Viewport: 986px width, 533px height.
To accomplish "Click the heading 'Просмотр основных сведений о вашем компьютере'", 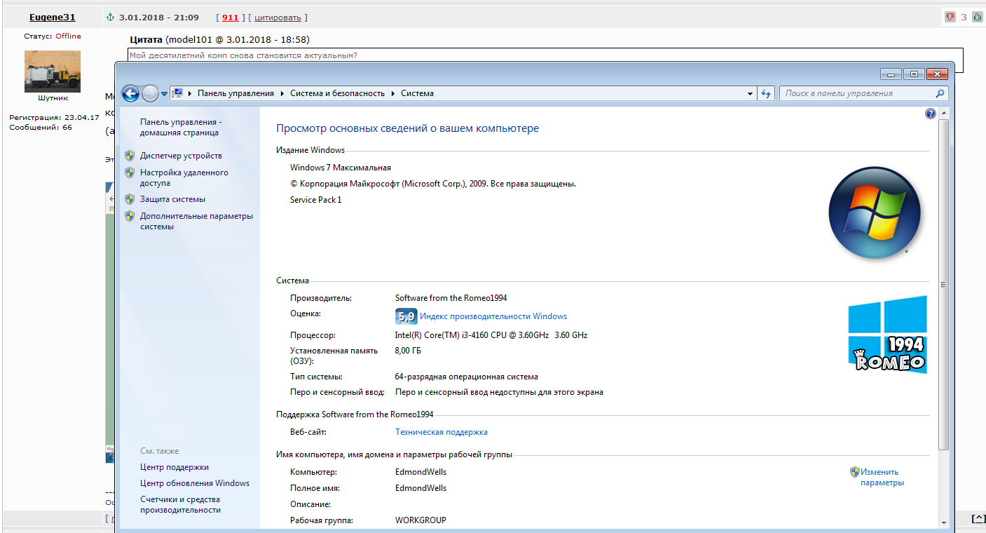I will pyautogui.click(x=407, y=128).
